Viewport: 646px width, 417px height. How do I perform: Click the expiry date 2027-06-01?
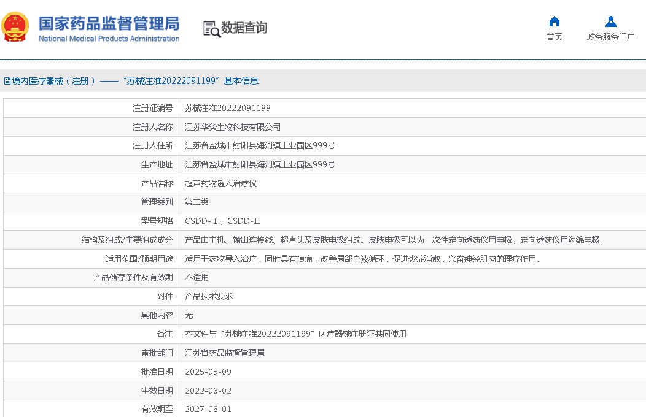click(208, 409)
